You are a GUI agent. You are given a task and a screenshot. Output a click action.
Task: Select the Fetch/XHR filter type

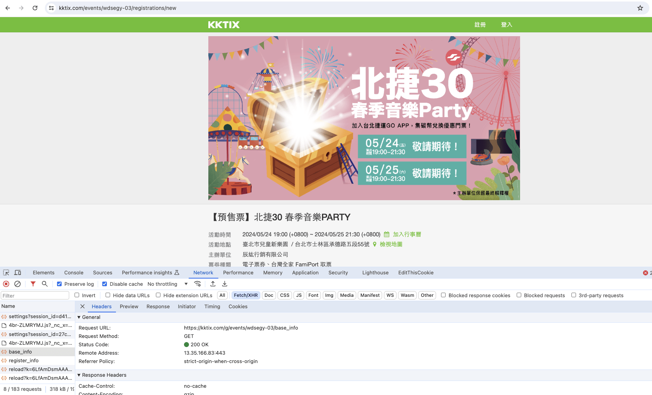[x=246, y=295]
